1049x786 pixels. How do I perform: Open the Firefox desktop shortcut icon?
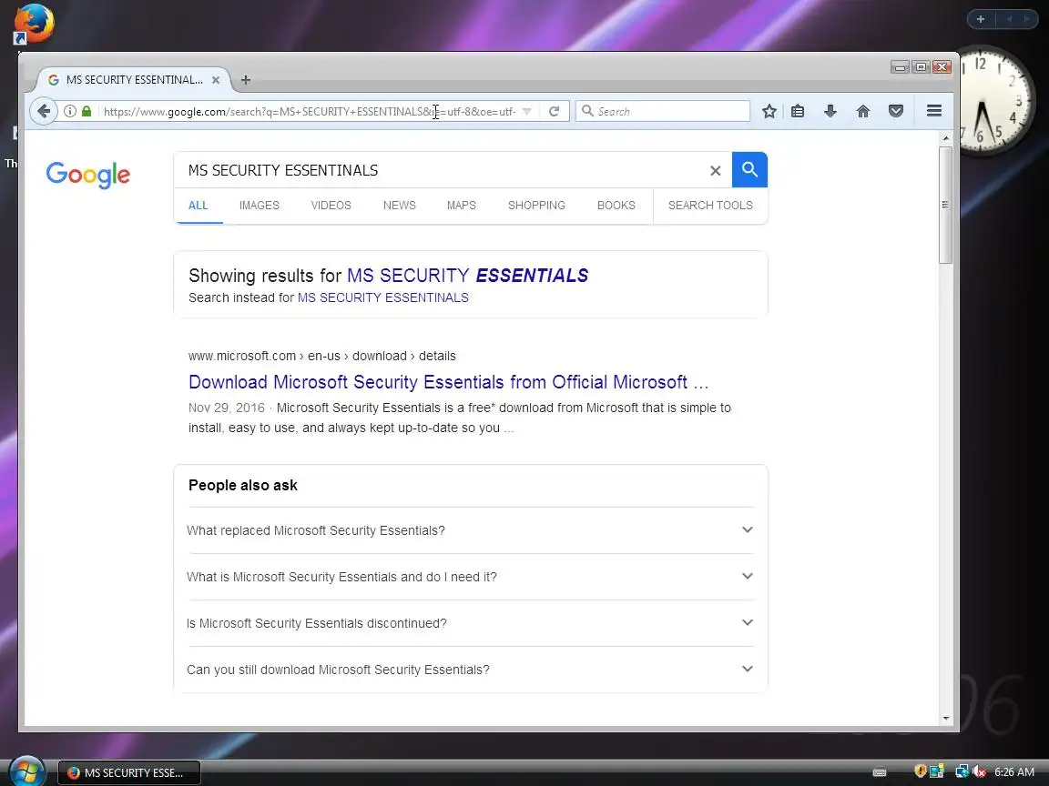pos(32,24)
